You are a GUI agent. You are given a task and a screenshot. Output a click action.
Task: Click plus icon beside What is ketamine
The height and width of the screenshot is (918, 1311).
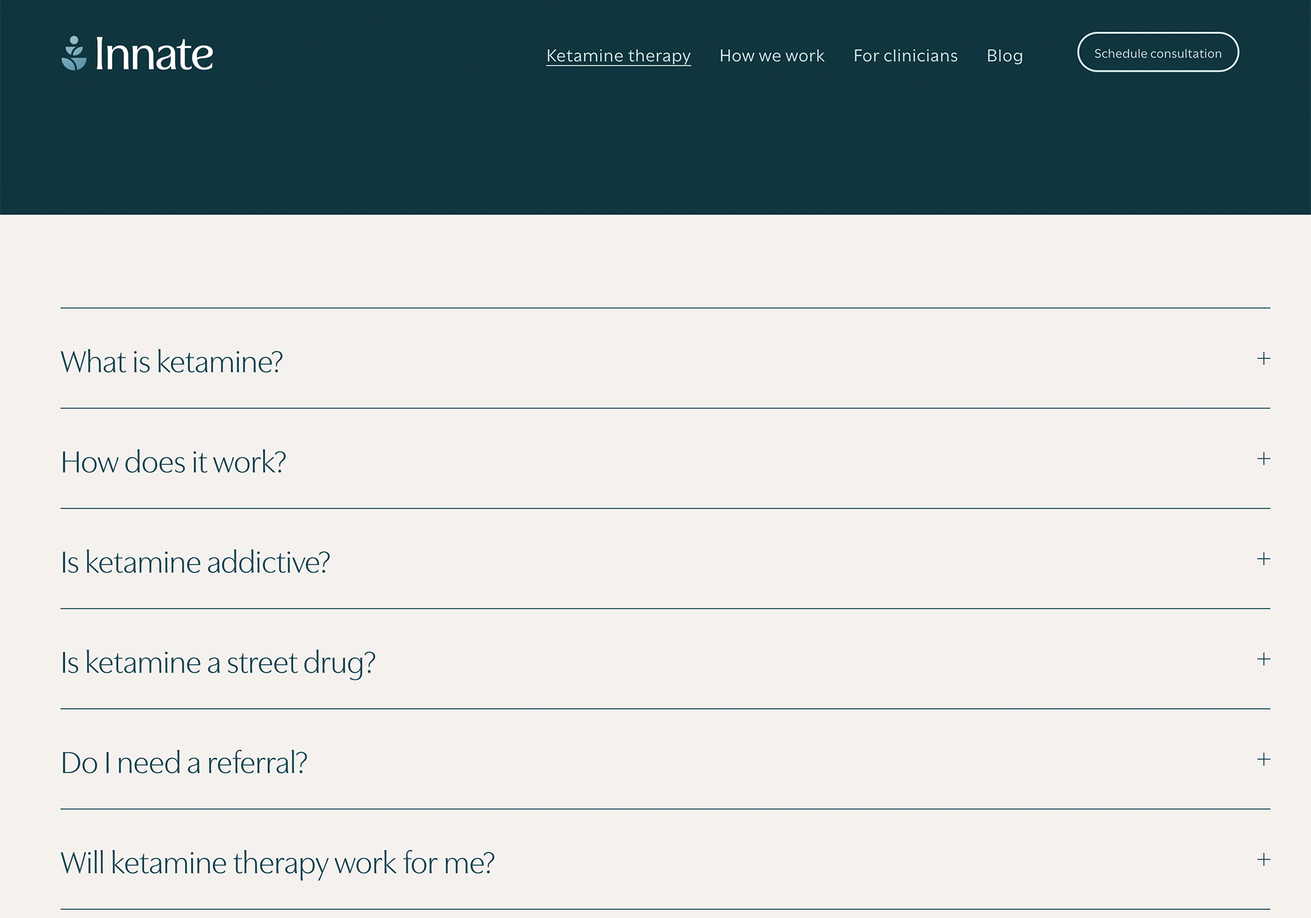(x=1263, y=359)
